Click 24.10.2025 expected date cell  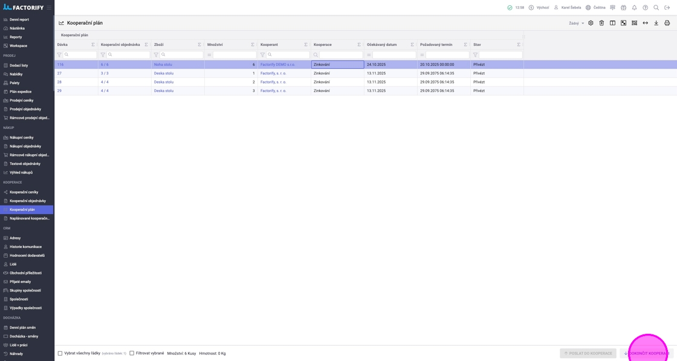(x=390, y=64)
